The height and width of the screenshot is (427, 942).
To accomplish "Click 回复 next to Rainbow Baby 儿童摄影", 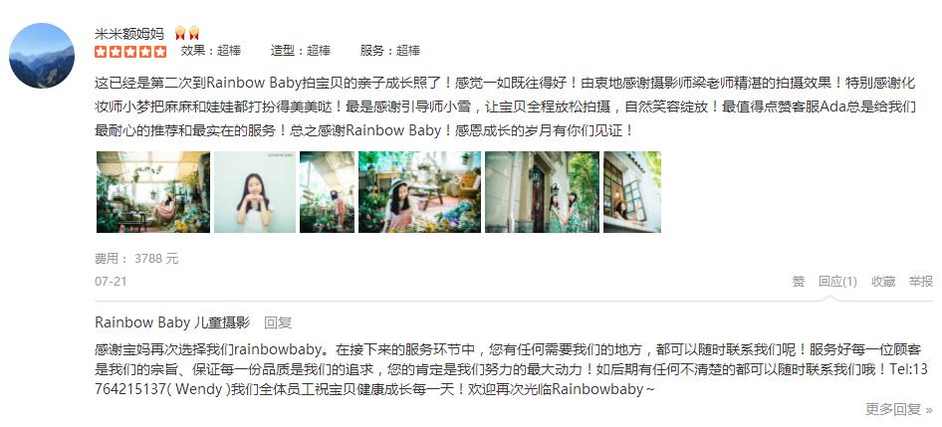I will click(278, 322).
